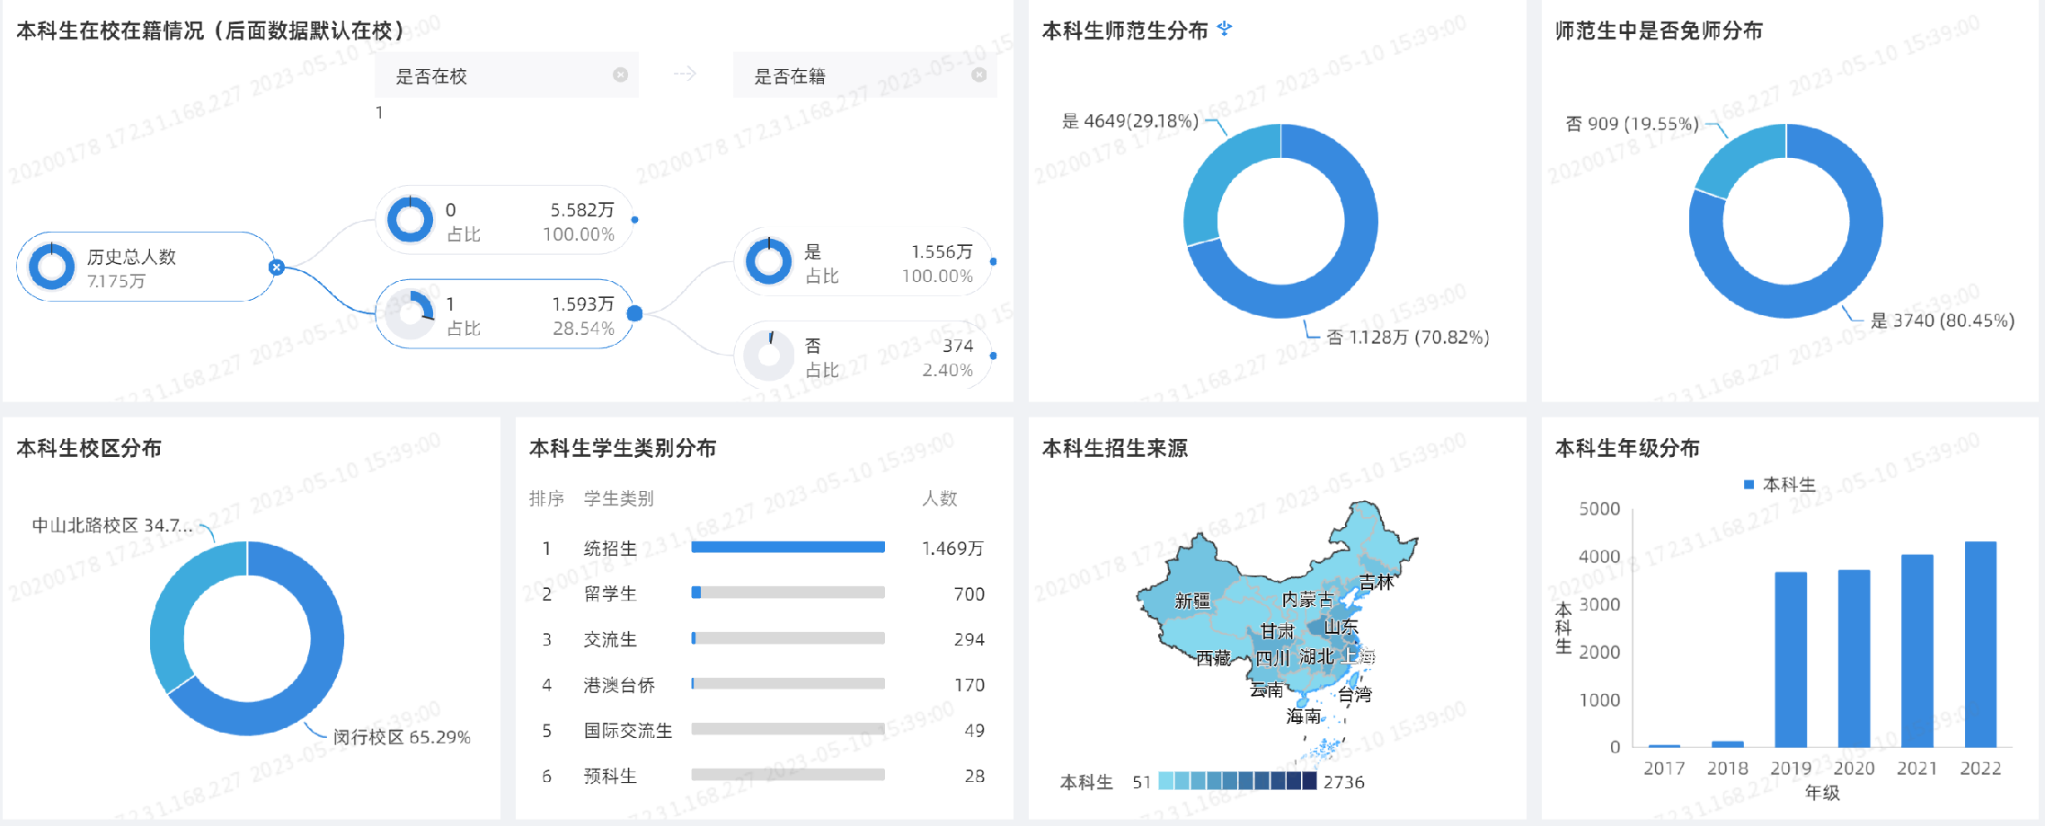Viewport: 2045px width, 826px height.
Task: Click the 是 4649(29.18%) label
Action: pos(1130,120)
